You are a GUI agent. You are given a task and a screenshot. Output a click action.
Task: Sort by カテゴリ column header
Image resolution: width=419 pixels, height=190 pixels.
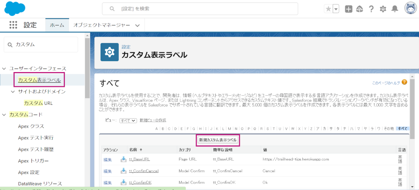click(x=185, y=149)
